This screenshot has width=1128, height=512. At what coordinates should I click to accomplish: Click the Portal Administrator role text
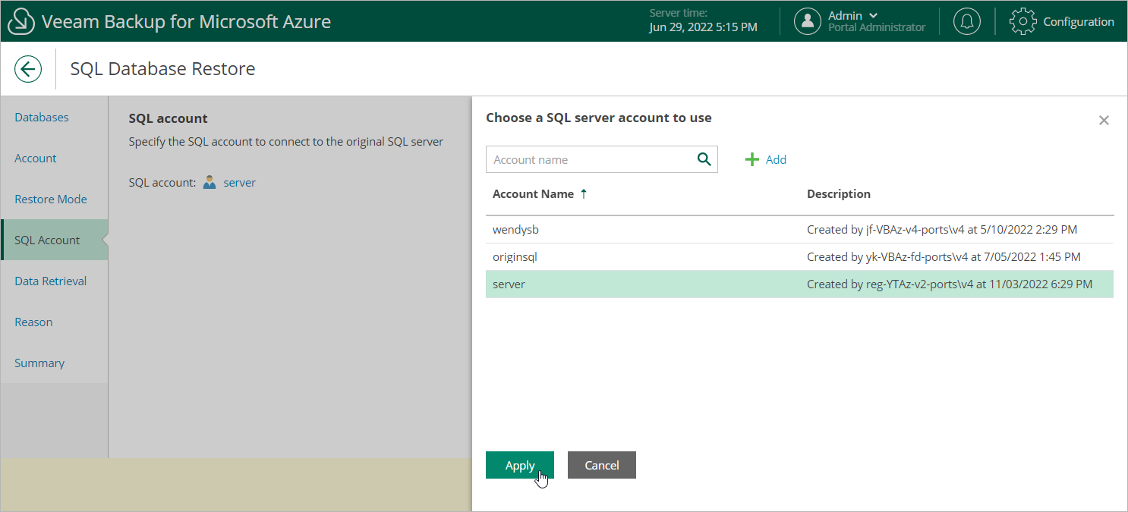coord(877,27)
